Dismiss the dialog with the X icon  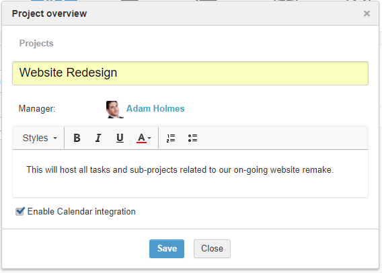coord(367,13)
